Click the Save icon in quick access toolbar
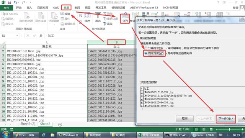245x138 pixels. click(9, 2)
